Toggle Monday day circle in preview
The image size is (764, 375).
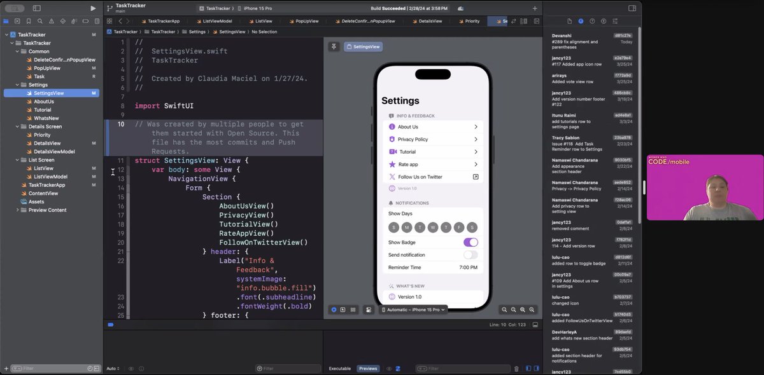(407, 228)
